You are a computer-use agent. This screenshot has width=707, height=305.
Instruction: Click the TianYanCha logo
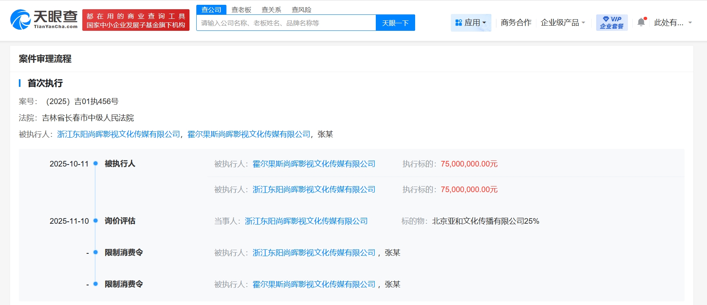pos(44,20)
